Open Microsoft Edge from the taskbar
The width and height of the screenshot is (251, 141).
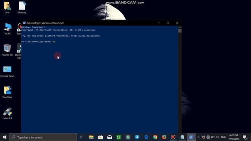146,137
